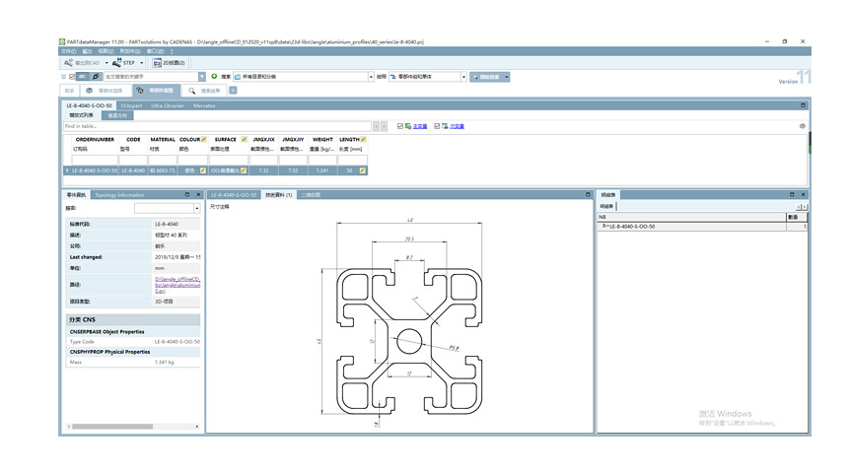The image size is (848, 475).
Task: Click the start search button
Action: (489, 76)
